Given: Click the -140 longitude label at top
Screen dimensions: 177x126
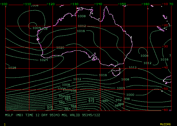Looking at the screenshot, I should point(99,4).
